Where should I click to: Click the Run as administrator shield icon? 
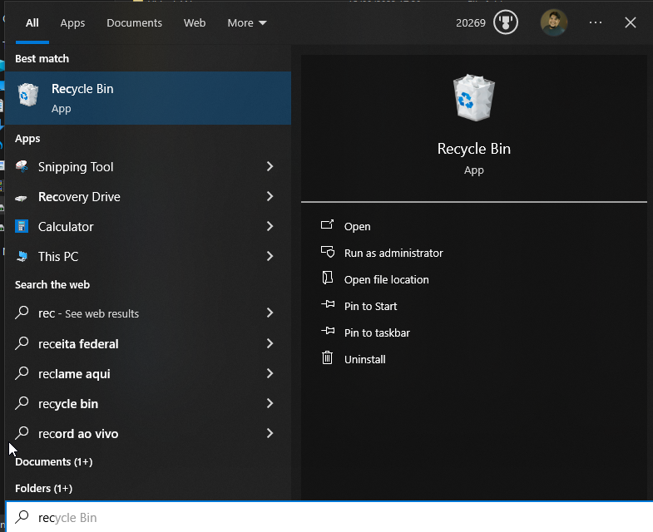coord(328,252)
